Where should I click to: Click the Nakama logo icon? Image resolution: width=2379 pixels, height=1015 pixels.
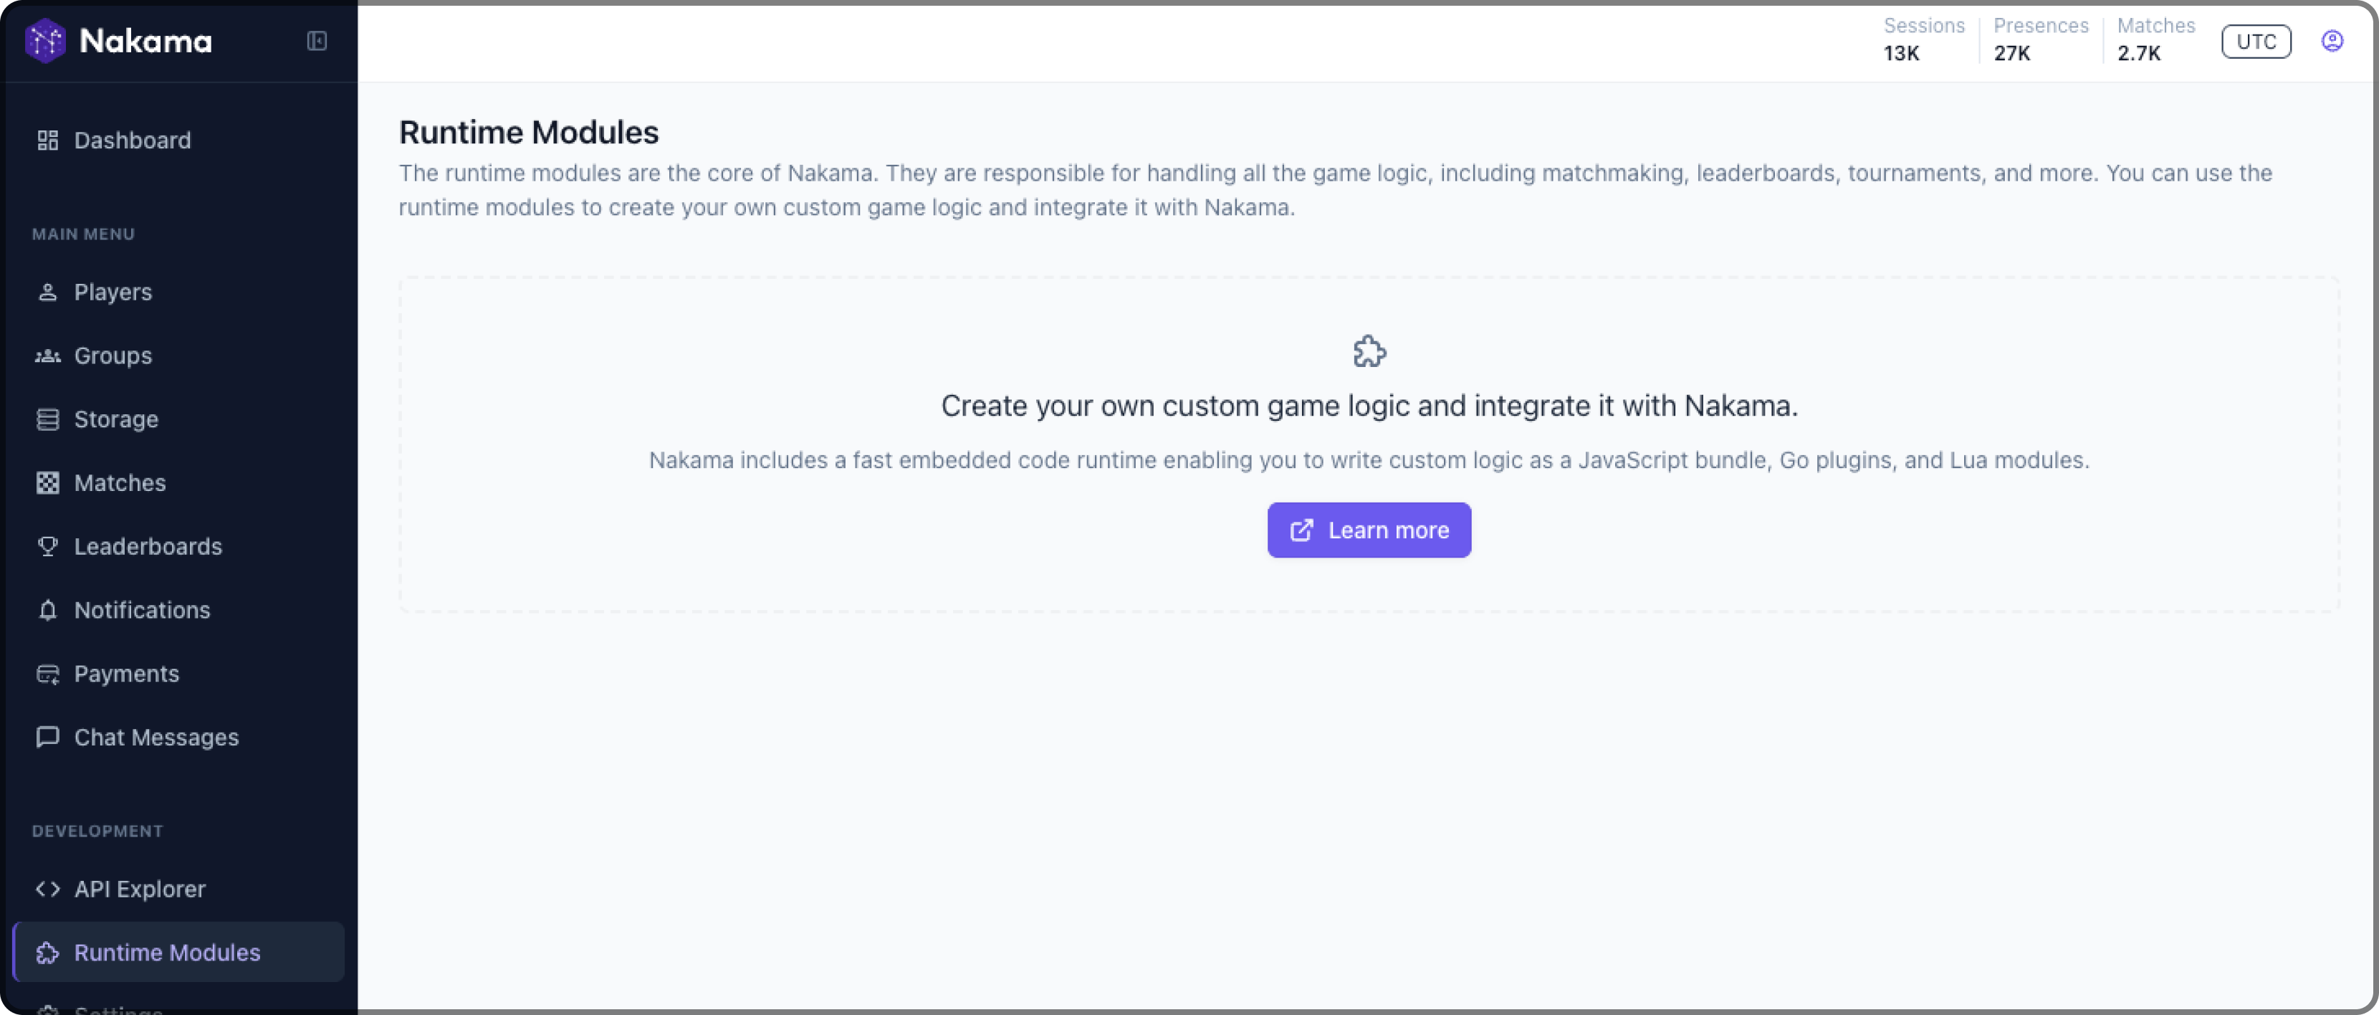click(45, 41)
